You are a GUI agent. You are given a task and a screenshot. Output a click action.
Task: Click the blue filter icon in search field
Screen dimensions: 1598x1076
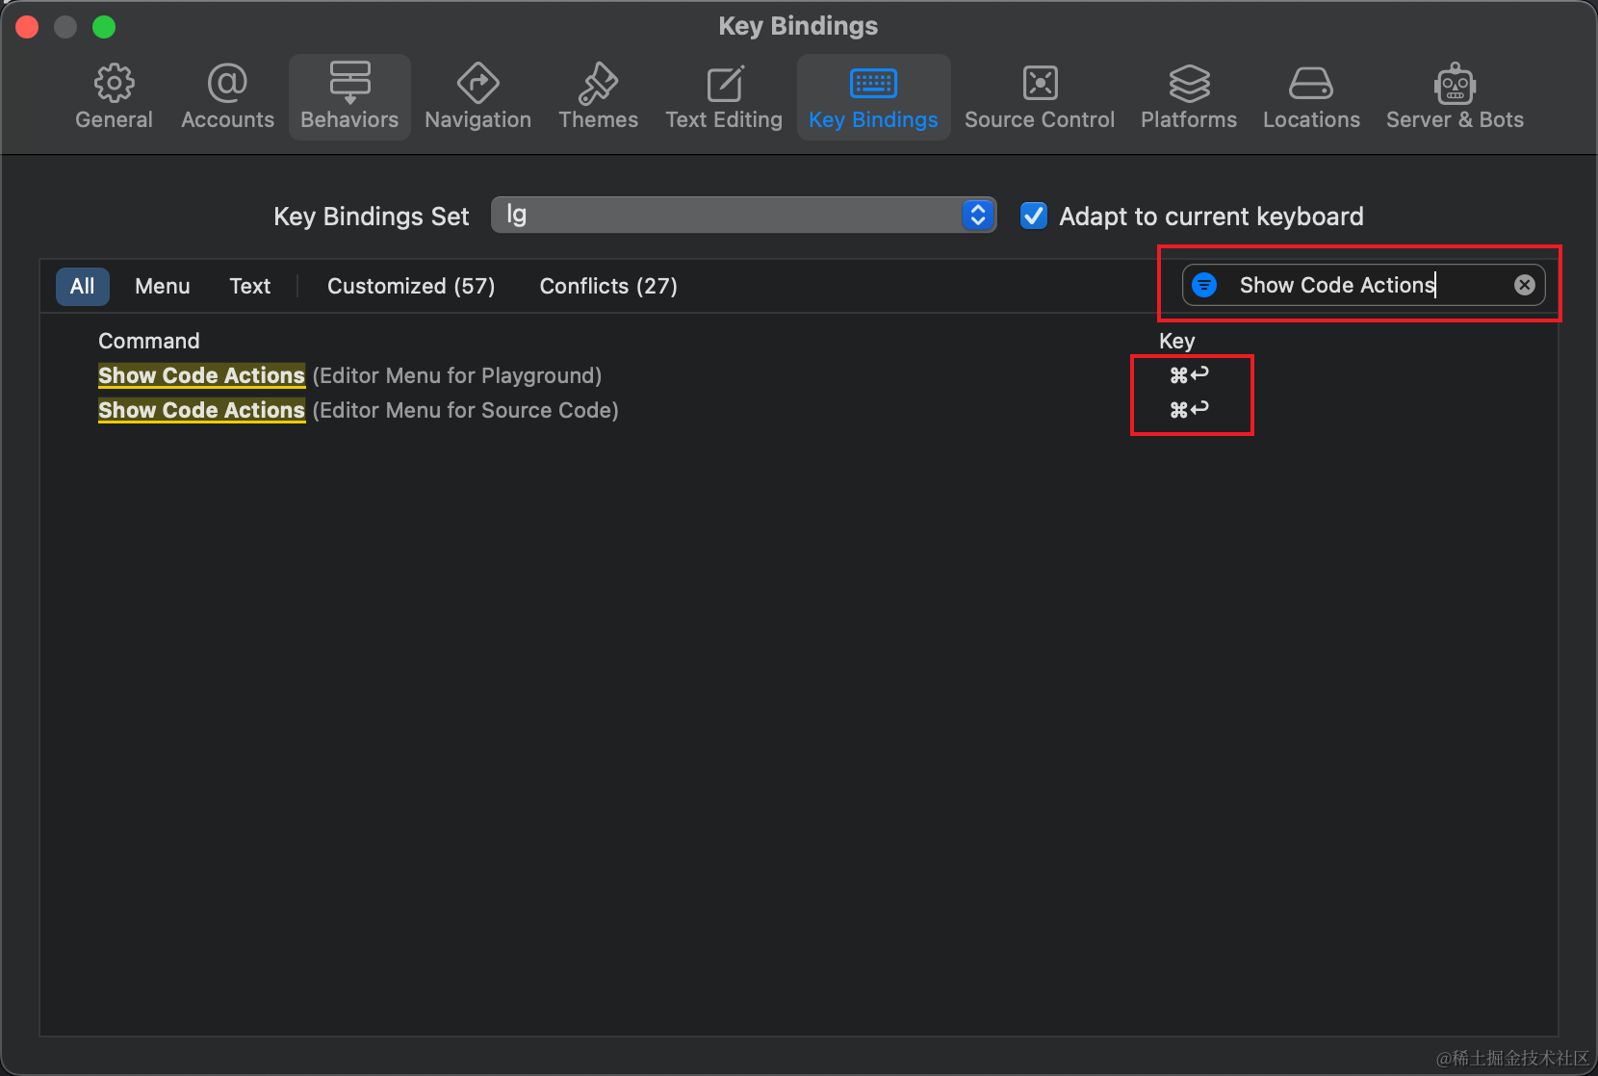pos(1204,285)
